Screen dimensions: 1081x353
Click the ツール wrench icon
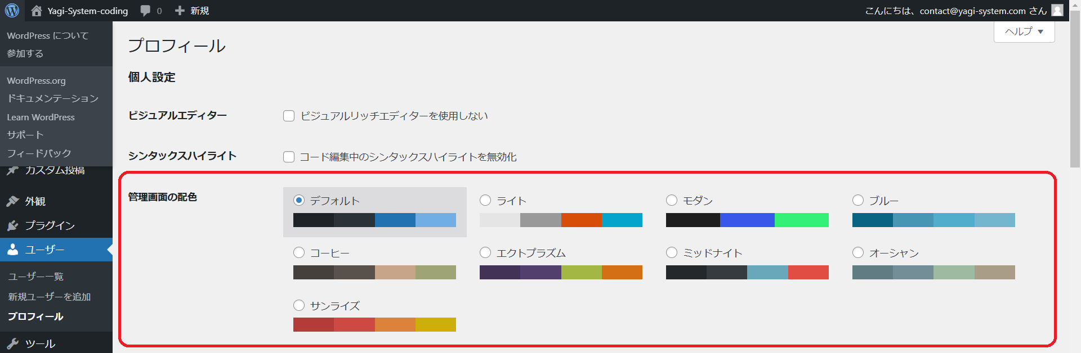pyautogui.click(x=13, y=343)
